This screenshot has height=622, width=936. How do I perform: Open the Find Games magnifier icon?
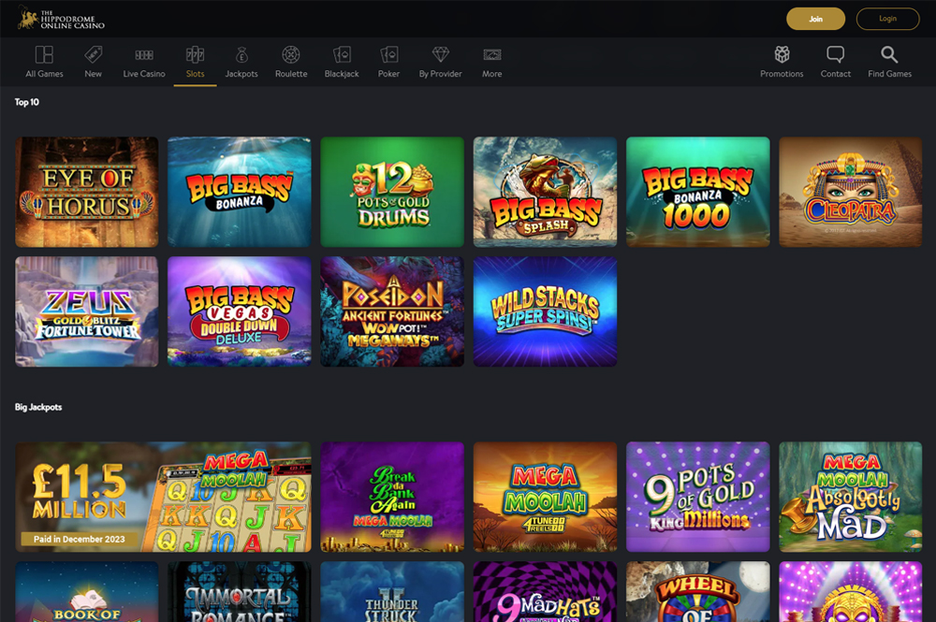pyautogui.click(x=889, y=55)
